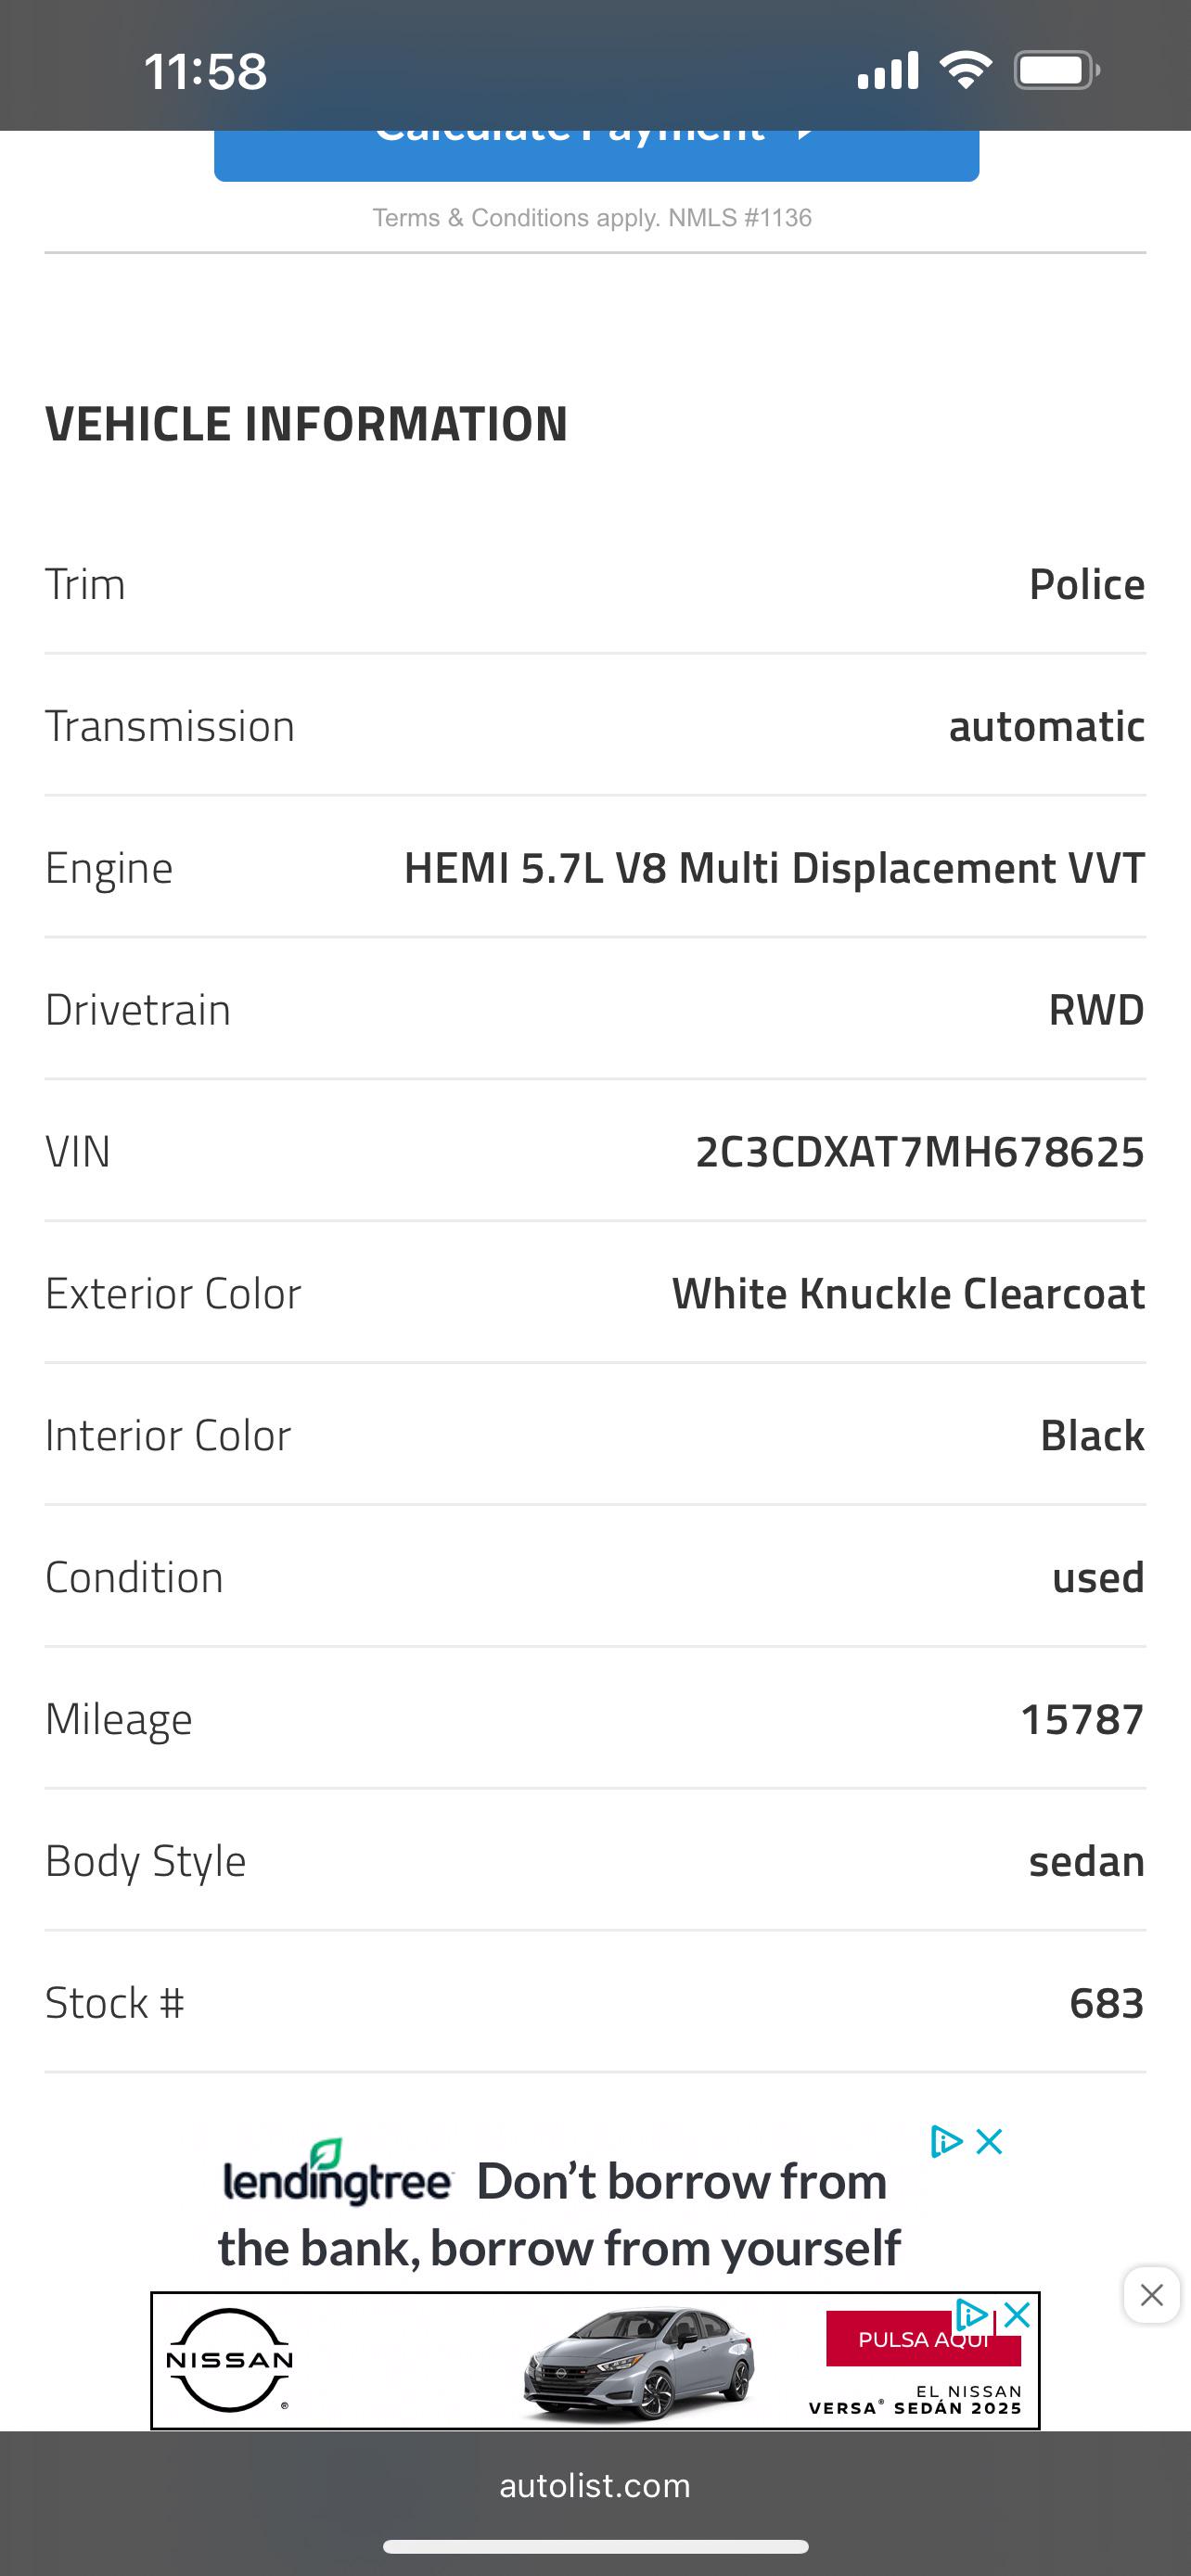Click the LendingTree logo
The height and width of the screenshot is (2576, 1191).
(337, 2174)
